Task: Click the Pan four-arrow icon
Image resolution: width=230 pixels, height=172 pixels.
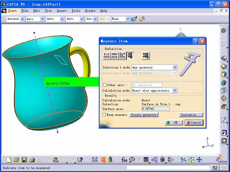Action: pyautogui.click(x=199, y=160)
